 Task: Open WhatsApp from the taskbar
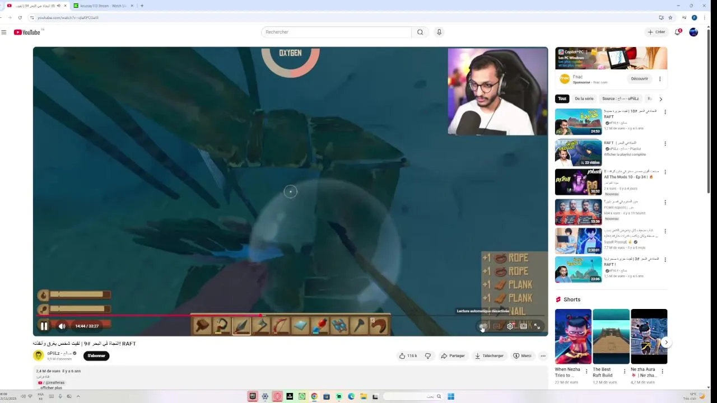pos(302,396)
